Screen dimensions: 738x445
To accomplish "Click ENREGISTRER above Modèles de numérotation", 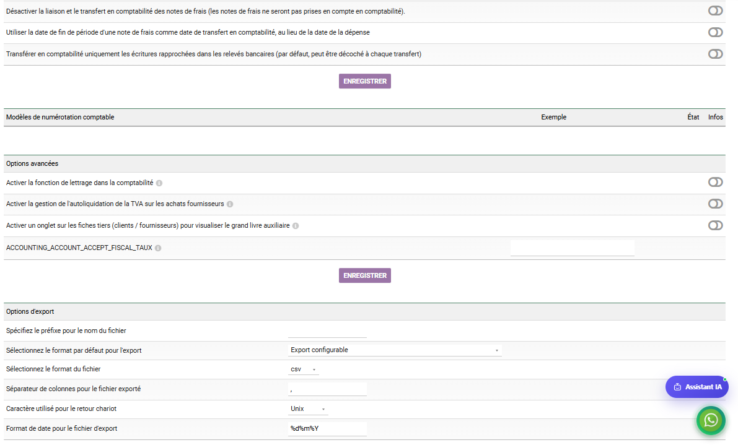I will (x=365, y=81).
